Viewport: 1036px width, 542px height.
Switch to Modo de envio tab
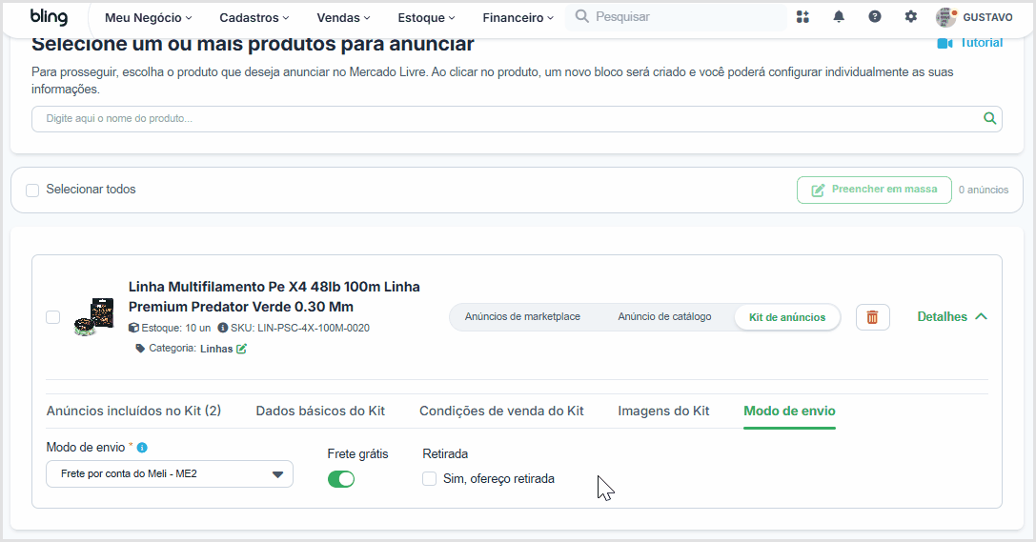(x=789, y=411)
